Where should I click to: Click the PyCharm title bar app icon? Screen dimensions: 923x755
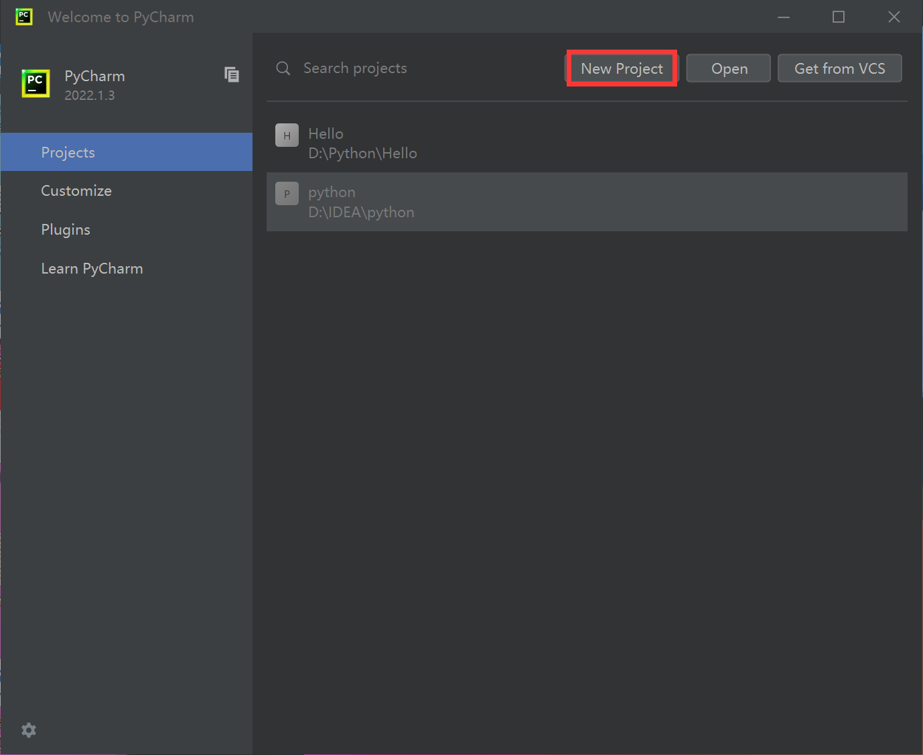tap(24, 17)
